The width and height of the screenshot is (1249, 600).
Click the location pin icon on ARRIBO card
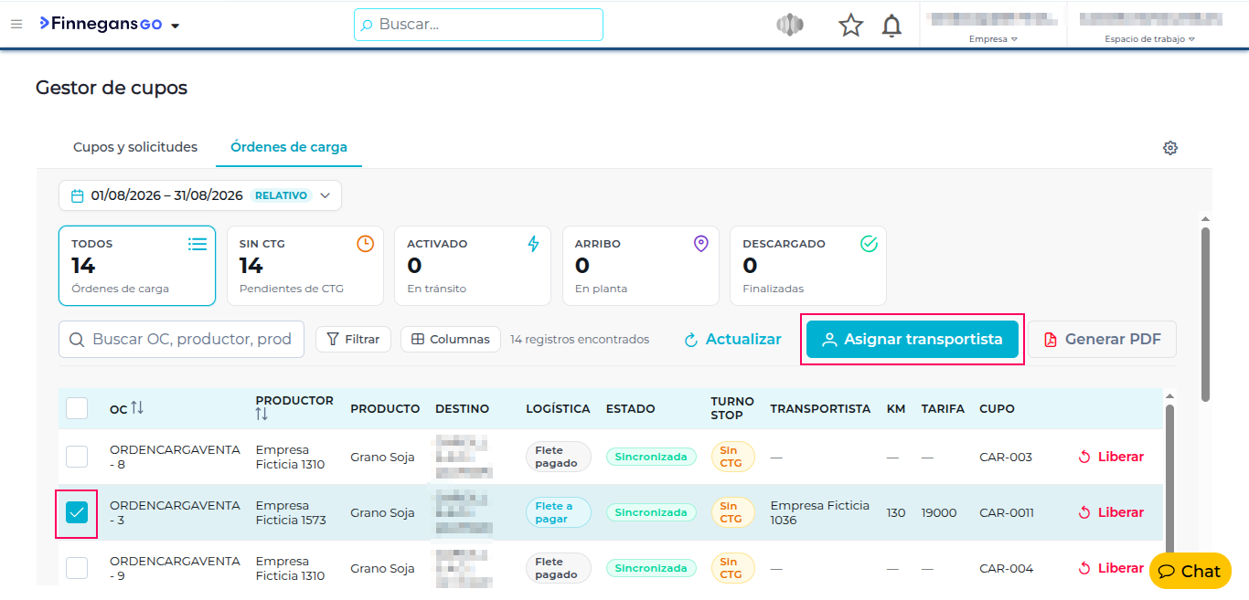tap(701, 244)
